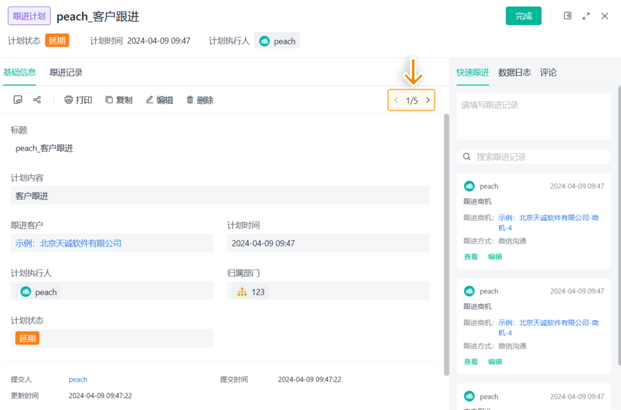Viewport: 621px width, 410px height.
Task: Open the 快速跟进 tab
Action: point(472,72)
